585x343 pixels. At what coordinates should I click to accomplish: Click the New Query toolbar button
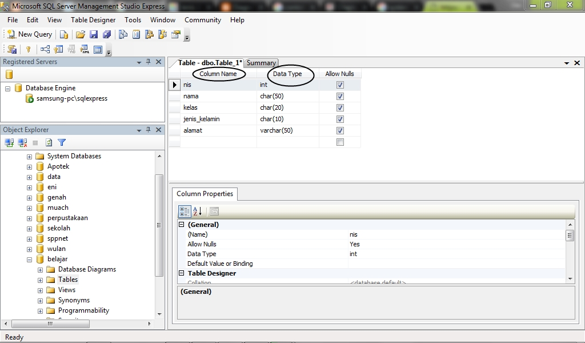[30, 34]
